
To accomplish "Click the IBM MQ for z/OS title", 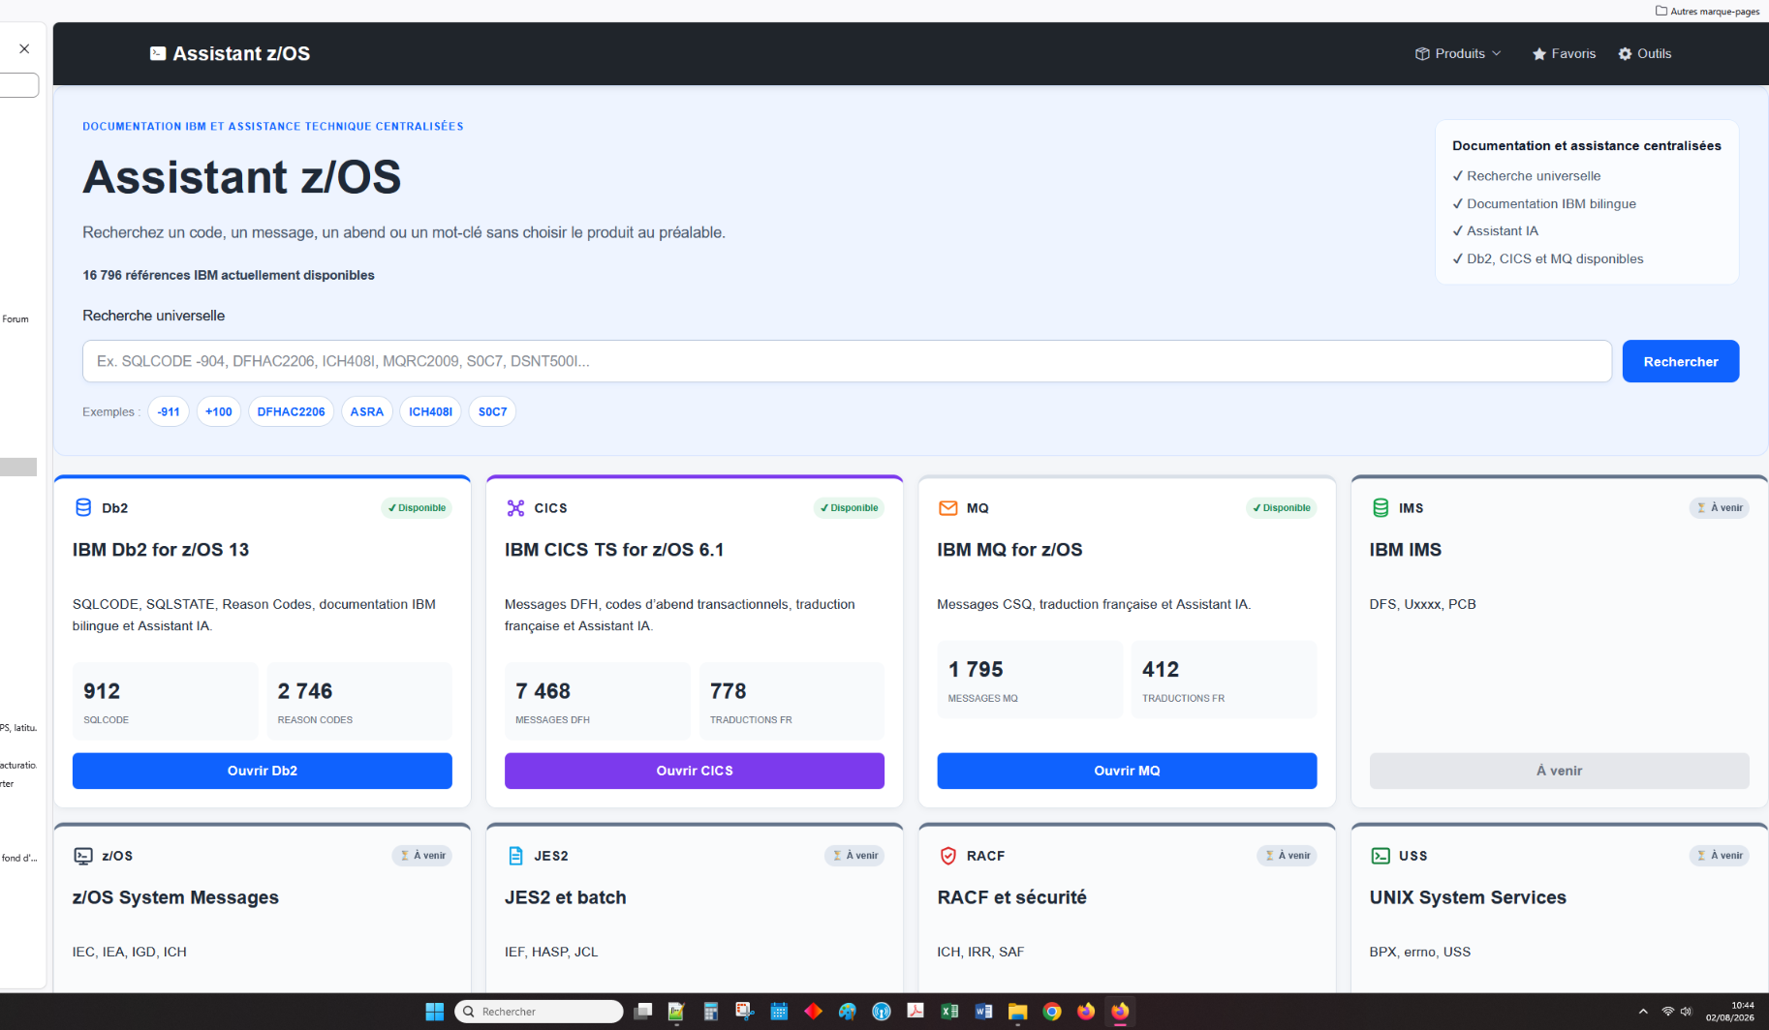I will coord(1009,550).
